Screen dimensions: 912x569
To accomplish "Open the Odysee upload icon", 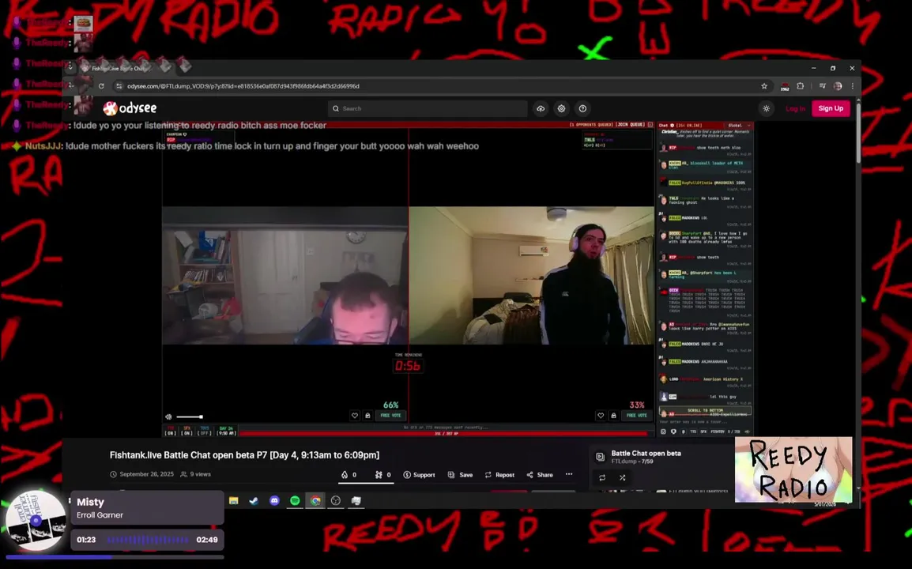I will coord(541,109).
